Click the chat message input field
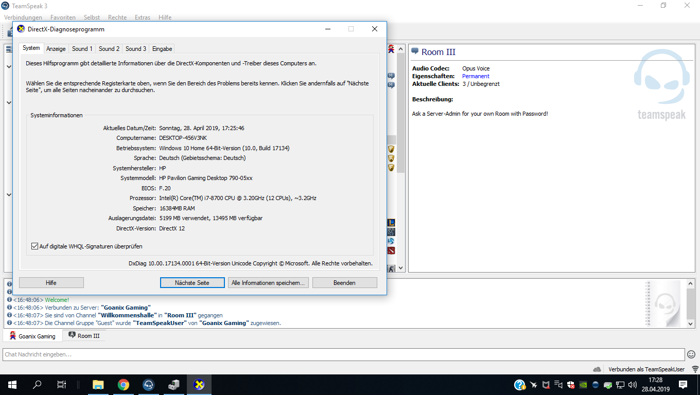Screen dimensions: 700x395 click(x=344, y=354)
